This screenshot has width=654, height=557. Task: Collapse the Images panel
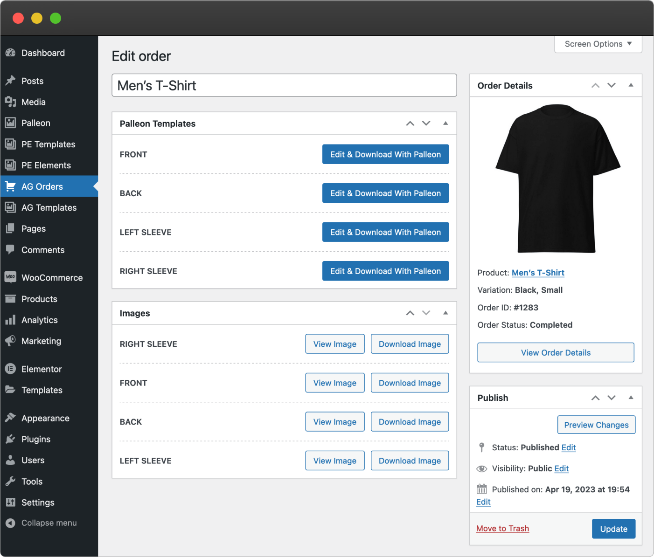[445, 313]
